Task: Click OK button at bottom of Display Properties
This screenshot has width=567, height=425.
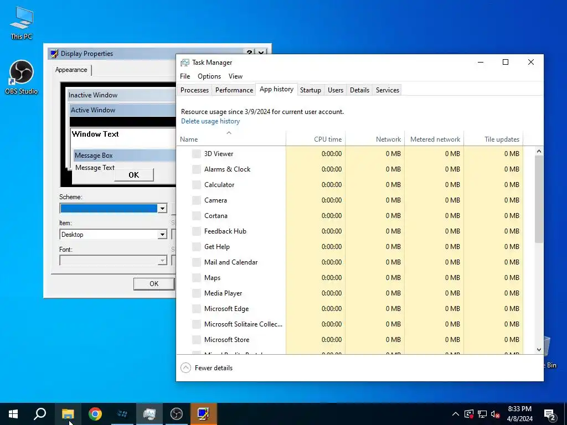Action: click(x=154, y=284)
